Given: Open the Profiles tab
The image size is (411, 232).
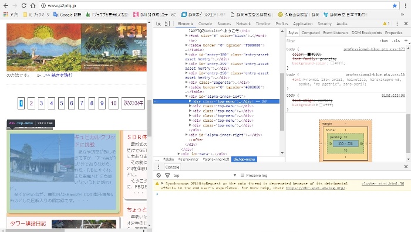Looking at the screenshot, I should click(x=282, y=24).
